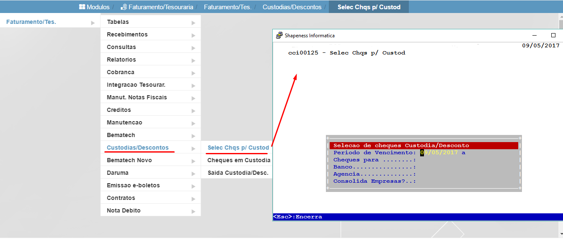Expand the Tabelas submenu arrow
Screen dimensions: 563x241
pos(194,23)
